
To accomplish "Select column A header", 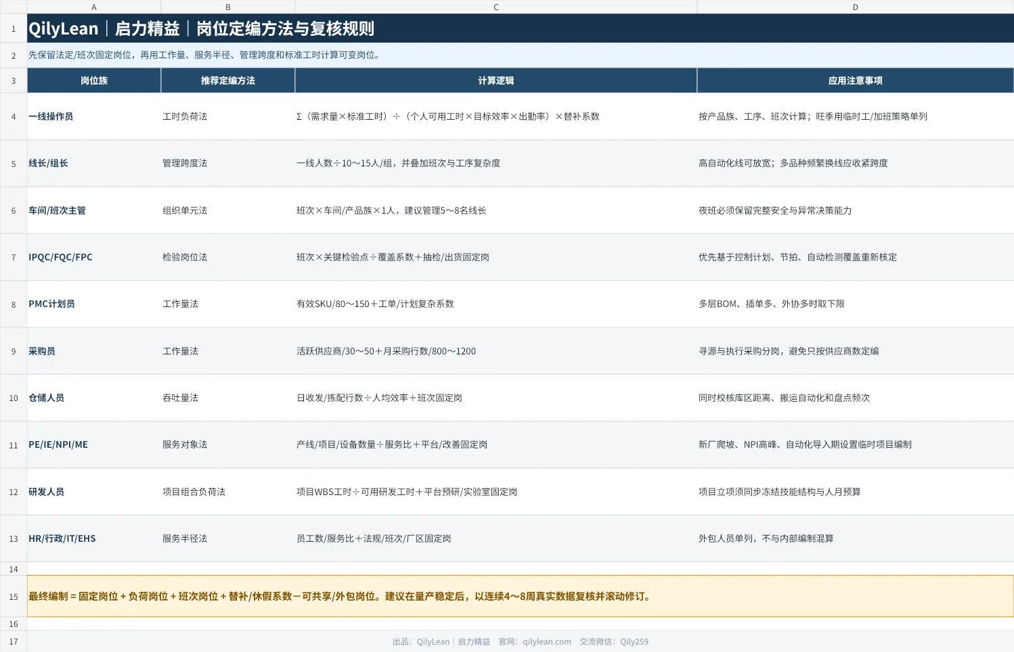I will point(94,7).
